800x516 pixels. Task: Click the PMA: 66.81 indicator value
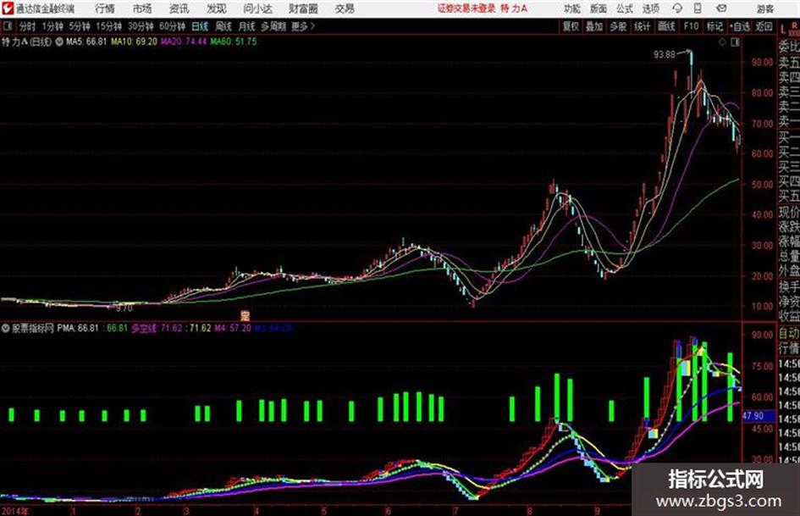point(78,328)
